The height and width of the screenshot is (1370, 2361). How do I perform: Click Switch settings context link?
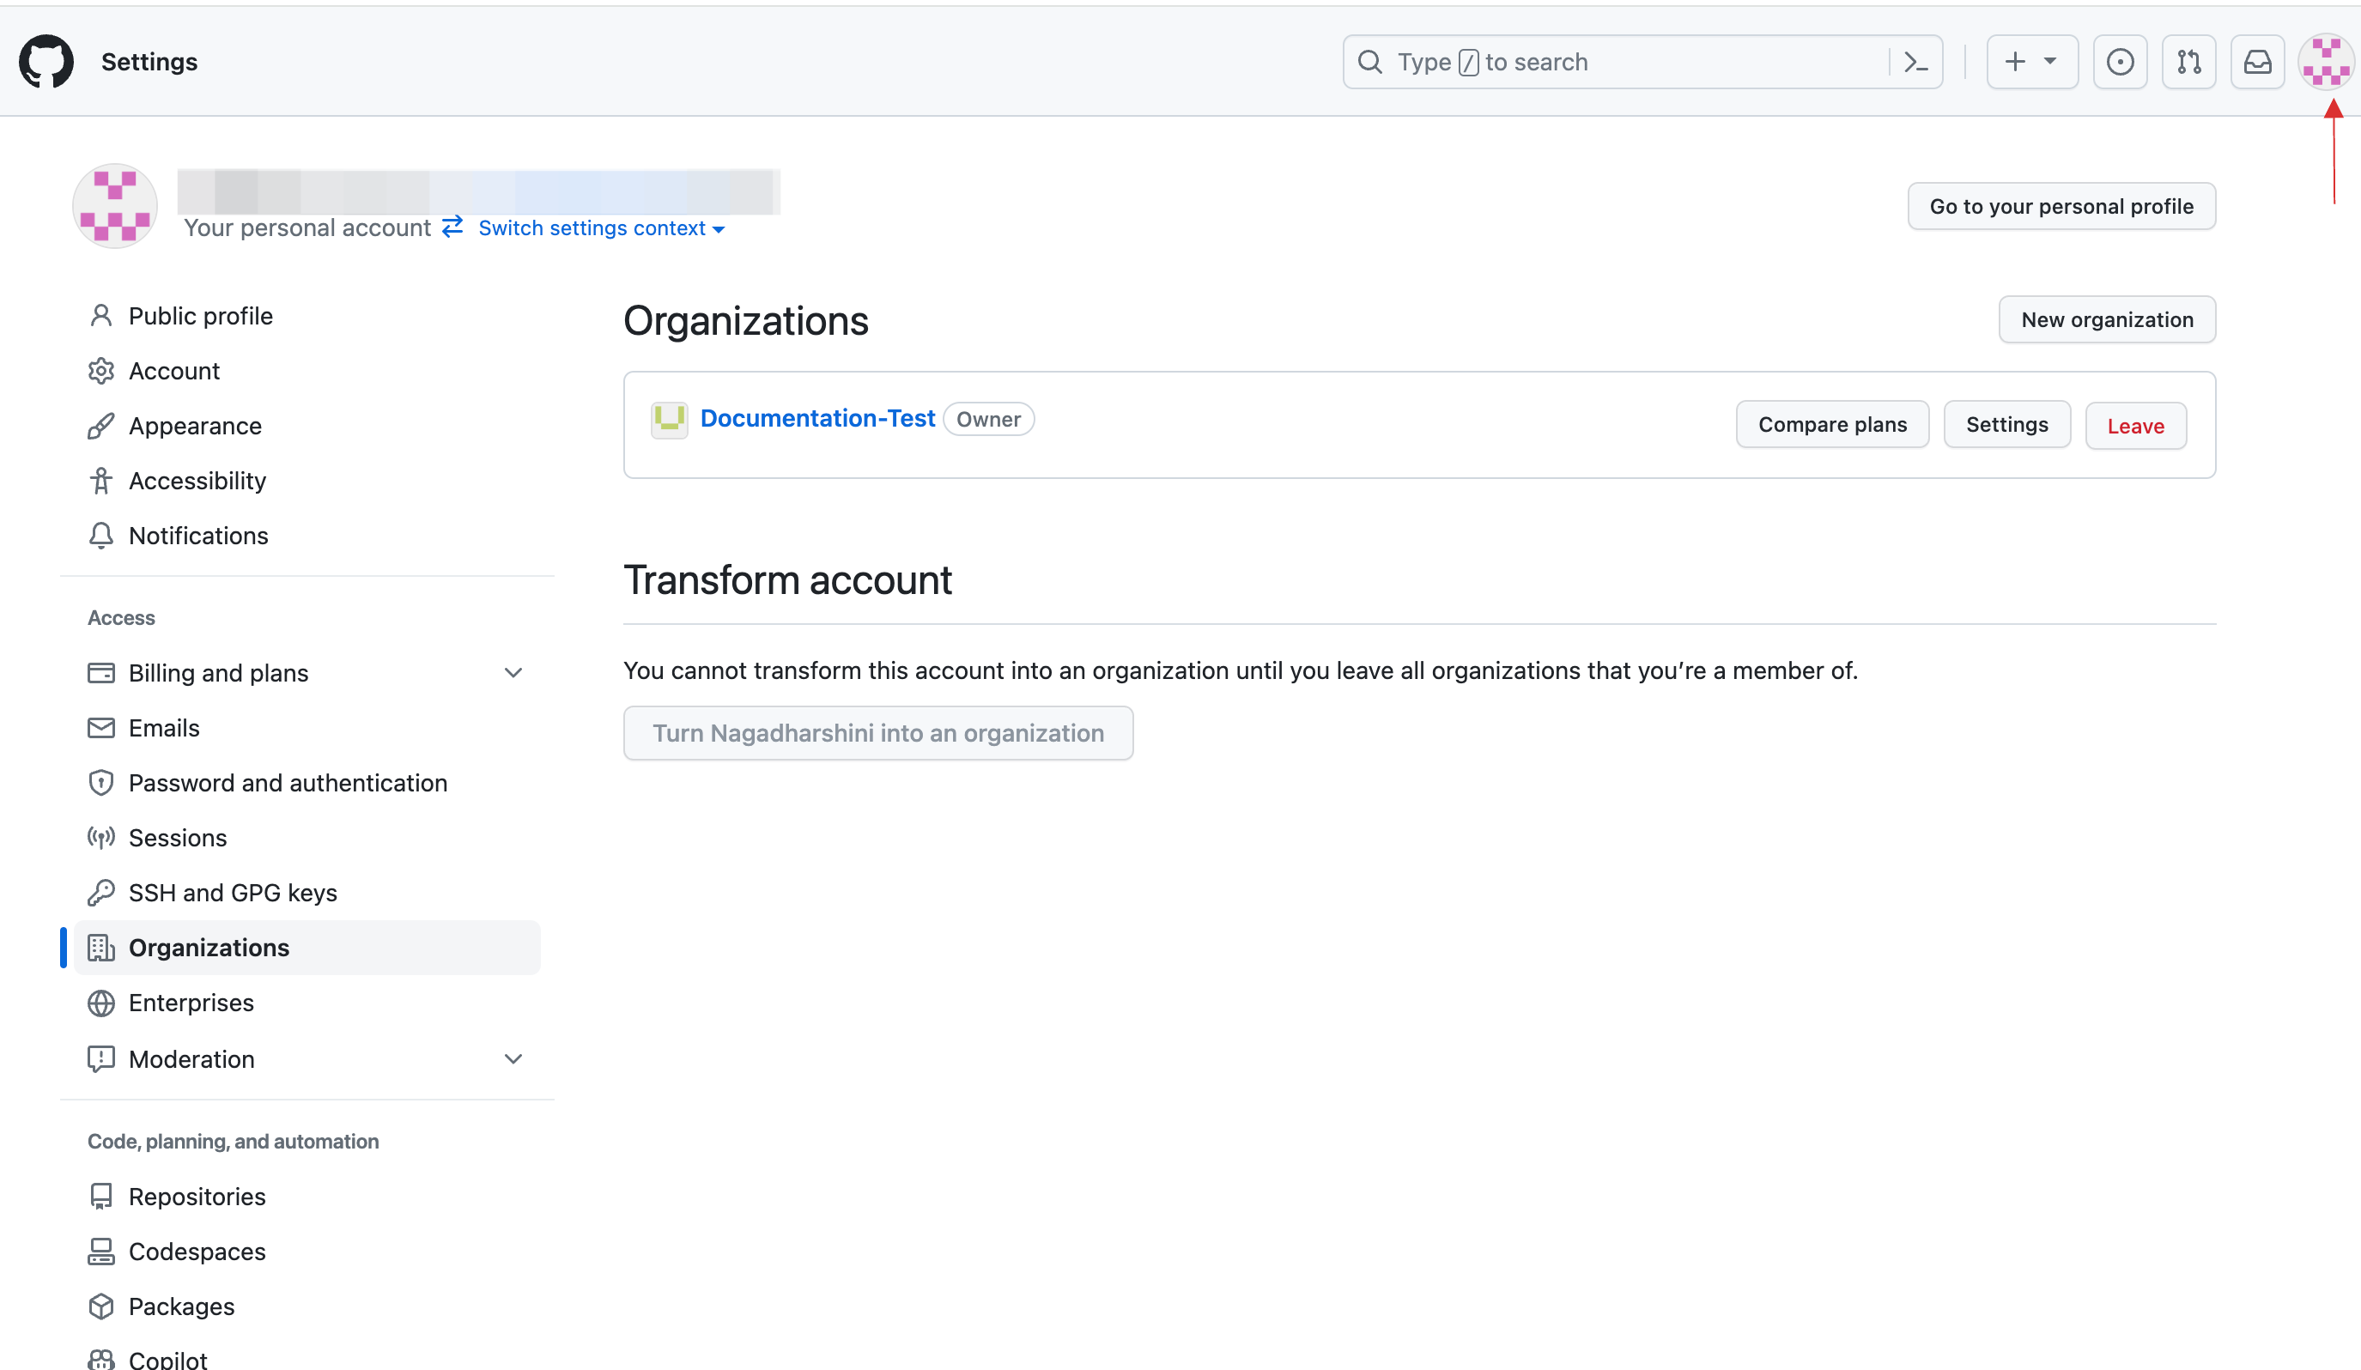tap(592, 227)
